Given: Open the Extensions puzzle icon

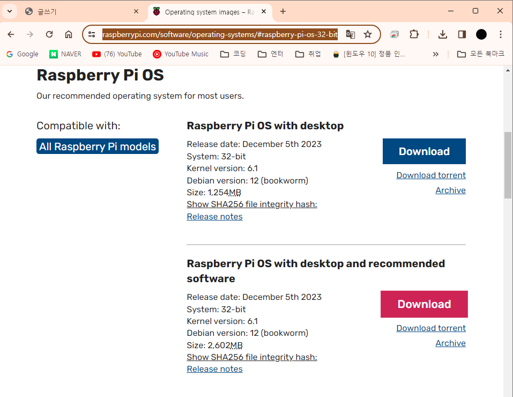Looking at the screenshot, I should click(x=414, y=34).
